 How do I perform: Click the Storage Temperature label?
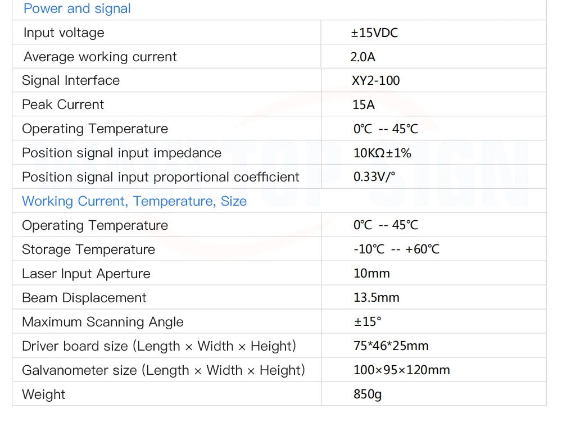[x=88, y=249]
